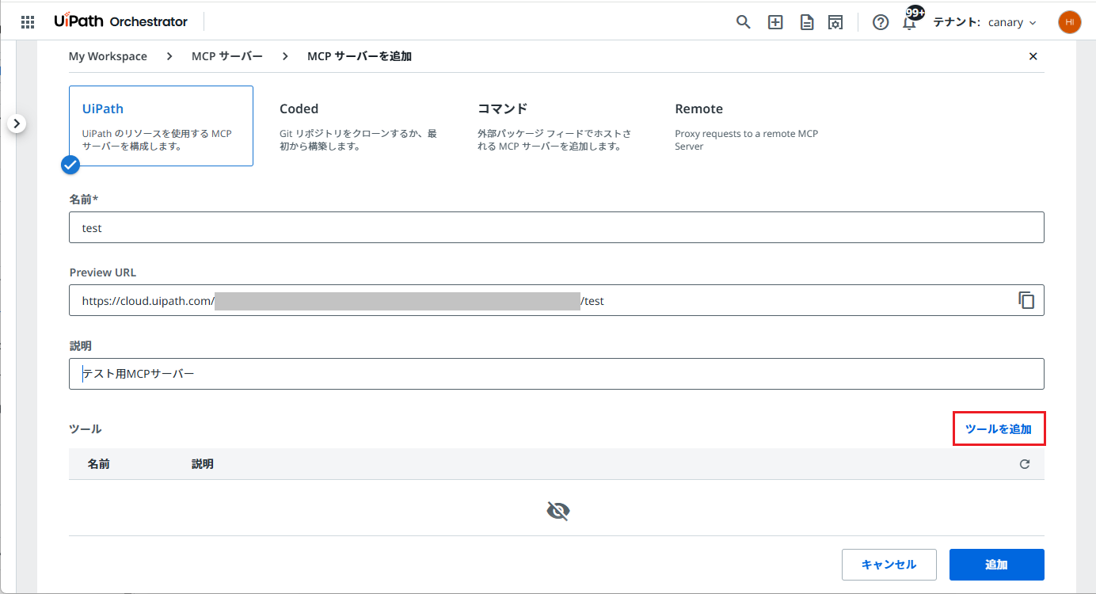Open the icon left of the help button
1096x594 pixels.
click(835, 22)
